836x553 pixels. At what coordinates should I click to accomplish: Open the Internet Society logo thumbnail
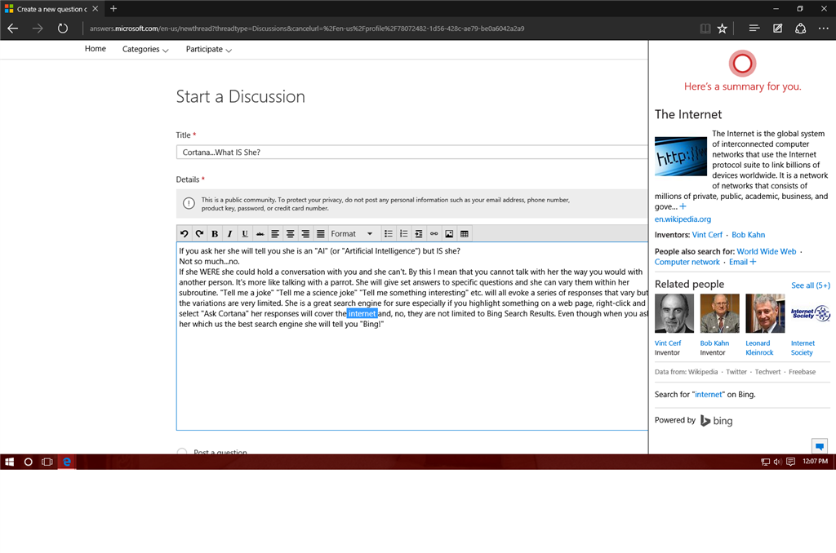point(811,313)
